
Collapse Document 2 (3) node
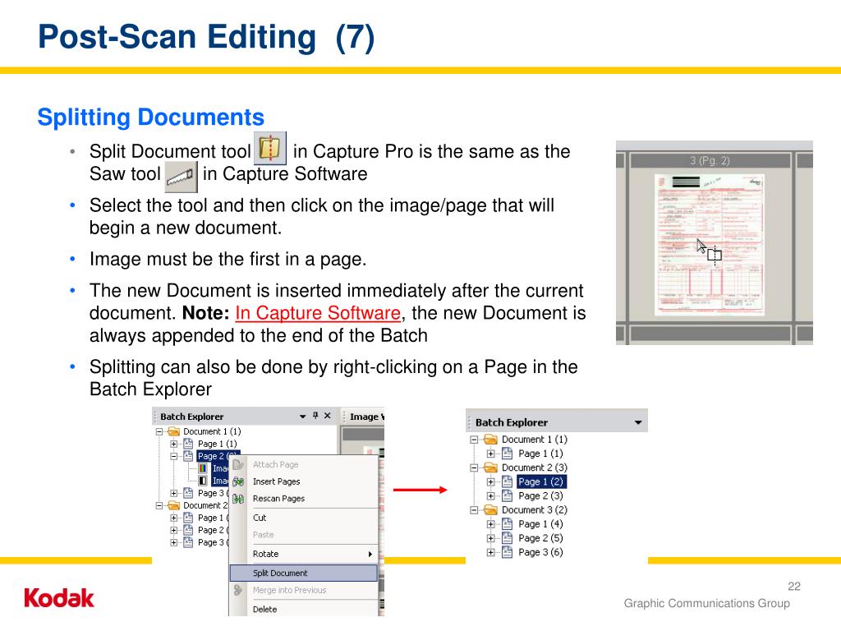(474, 467)
